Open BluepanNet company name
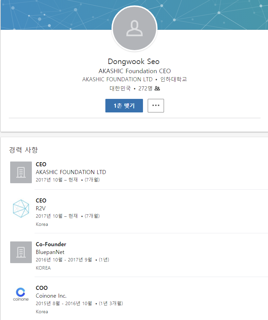Screen dimensions: 268x320 pos(50,252)
